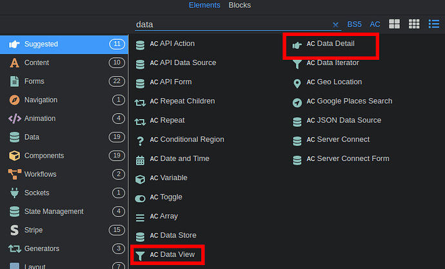Viewport: 445px width, 269px height.
Task: Select the Suggested category
Action: point(64,44)
